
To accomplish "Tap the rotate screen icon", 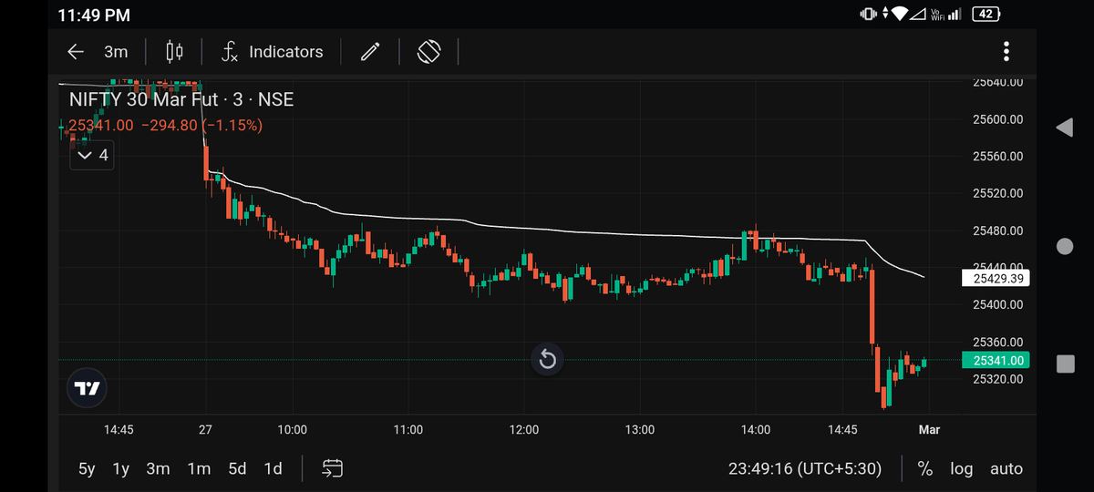I will [428, 52].
